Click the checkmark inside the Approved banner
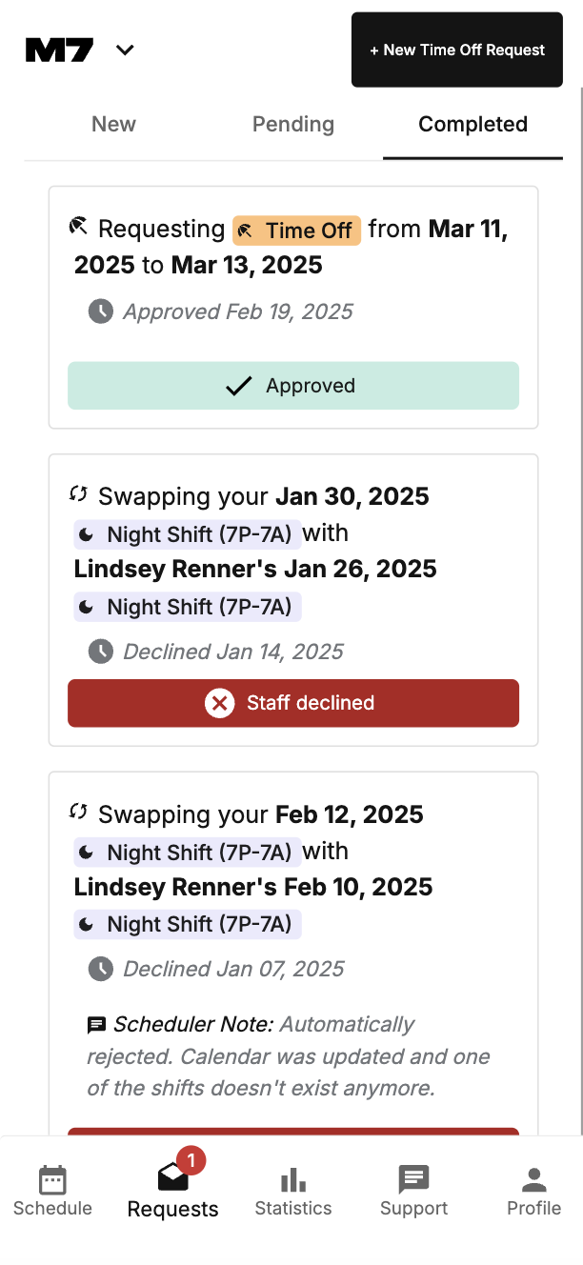 239,386
